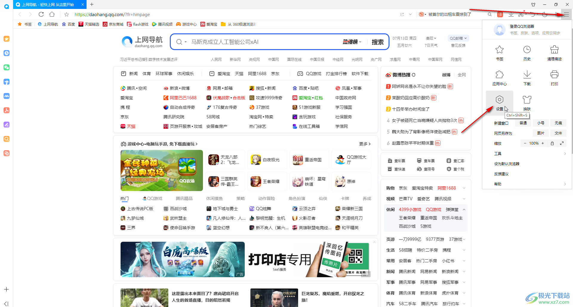The width and height of the screenshot is (573, 307).
Task: Refresh the Weibo hot search list icon
Action: (414, 75)
